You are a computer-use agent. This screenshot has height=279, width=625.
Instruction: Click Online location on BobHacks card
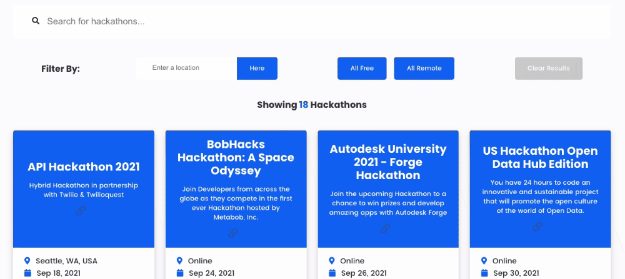[200, 261]
